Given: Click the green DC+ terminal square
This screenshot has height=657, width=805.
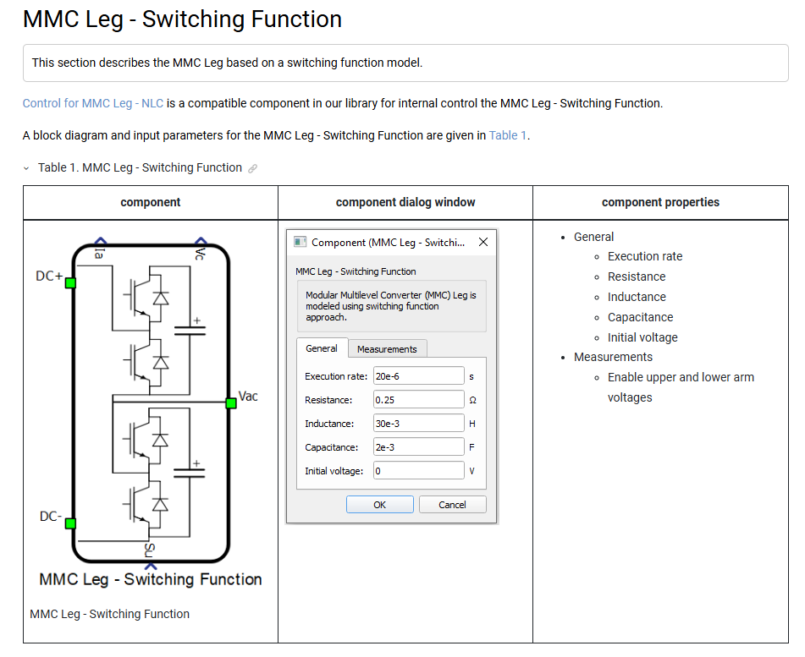Looking at the screenshot, I should (70, 282).
